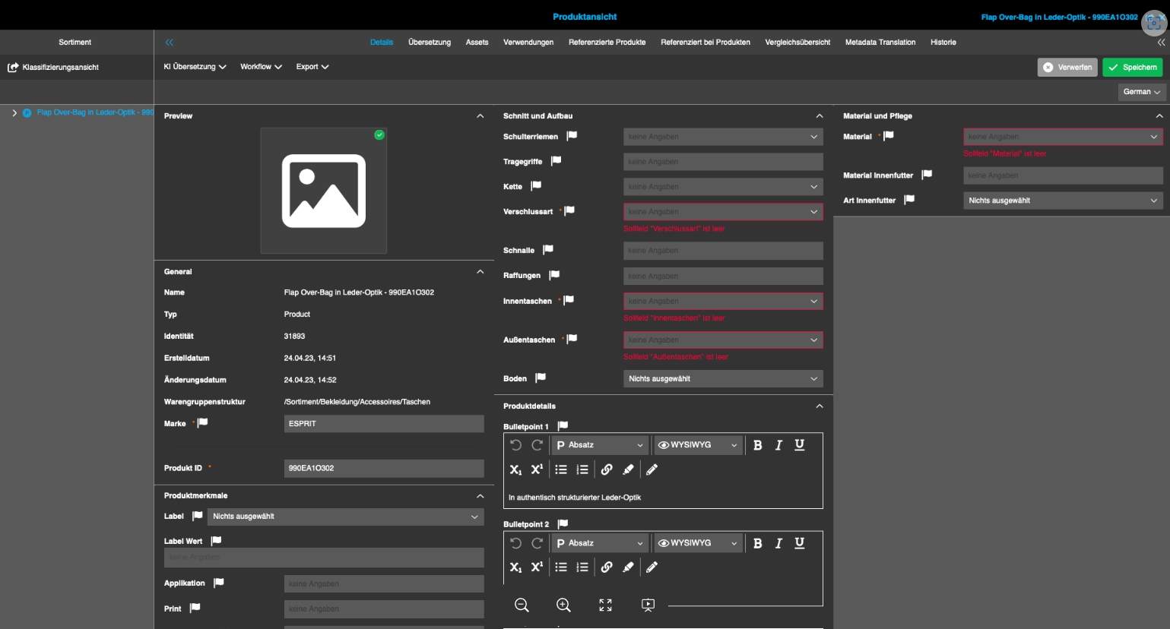The height and width of the screenshot is (629, 1170).
Task: Apply superscript in Bulletpoint 2 editor
Action: (x=537, y=567)
